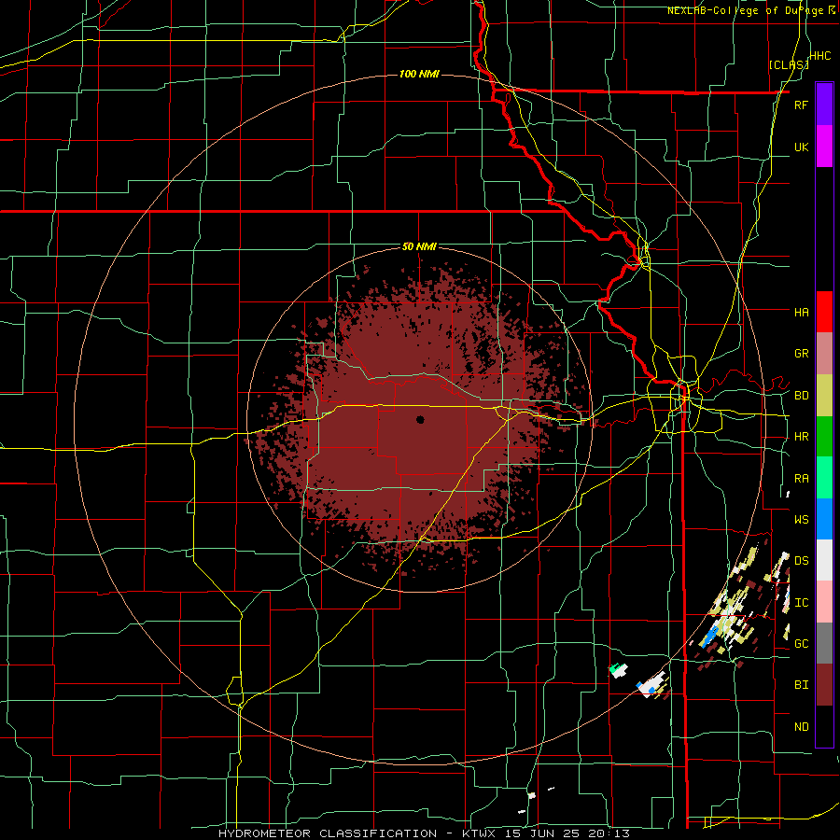Image resolution: width=840 pixels, height=840 pixels.
Task: Click the 'UK' legend label
Action: coord(801,147)
